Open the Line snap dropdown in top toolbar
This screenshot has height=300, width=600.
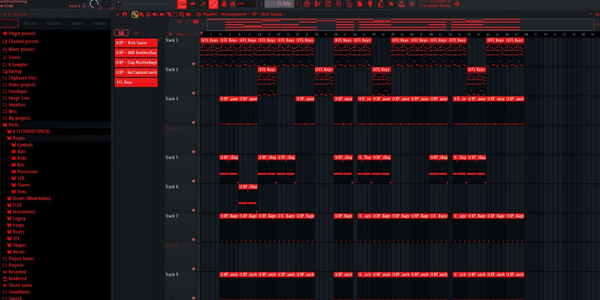tap(245, 4)
